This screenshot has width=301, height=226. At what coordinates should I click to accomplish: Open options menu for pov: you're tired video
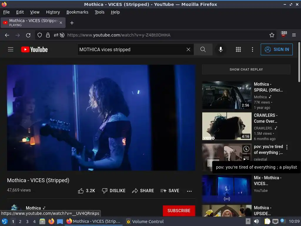coord(287,147)
